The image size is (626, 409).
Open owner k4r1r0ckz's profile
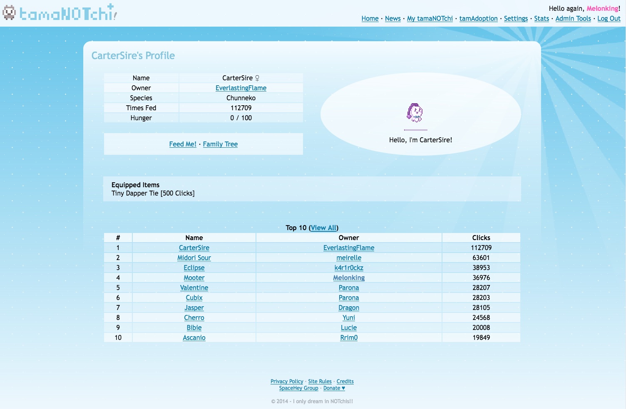click(x=349, y=268)
